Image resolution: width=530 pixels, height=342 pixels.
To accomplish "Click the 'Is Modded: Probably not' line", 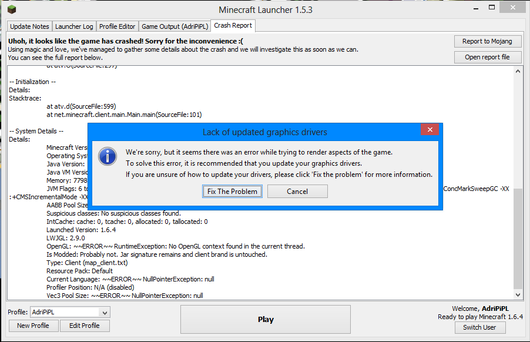I will click(x=157, y=254).
